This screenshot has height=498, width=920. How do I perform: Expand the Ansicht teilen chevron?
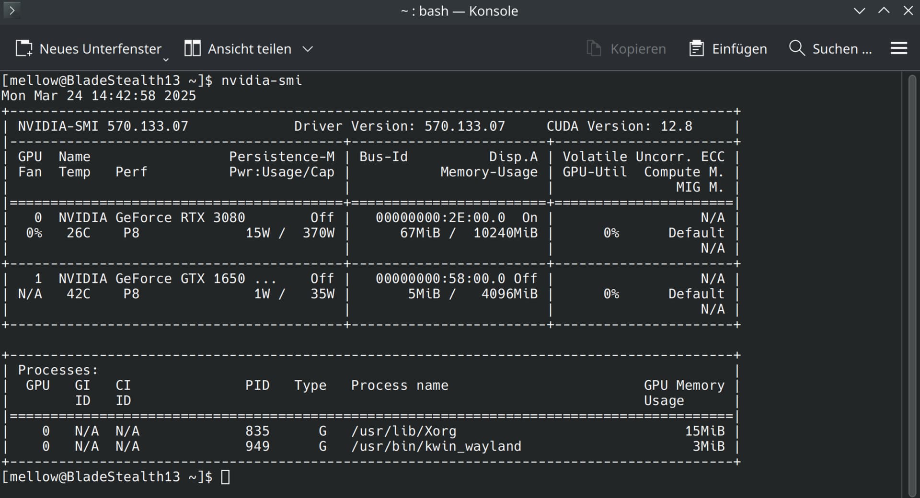point(308,49)
